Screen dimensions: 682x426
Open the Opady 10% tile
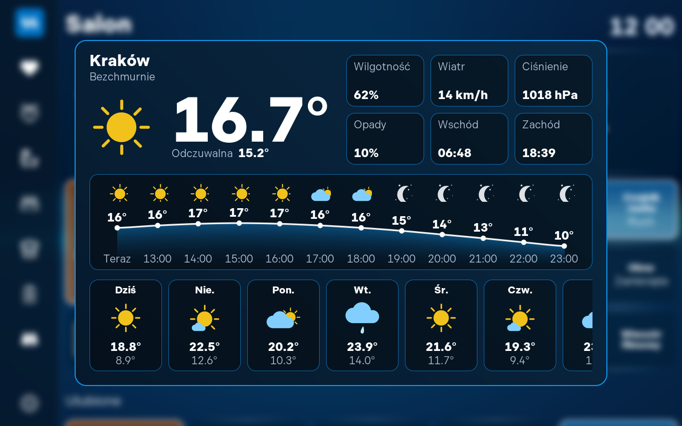385,138
